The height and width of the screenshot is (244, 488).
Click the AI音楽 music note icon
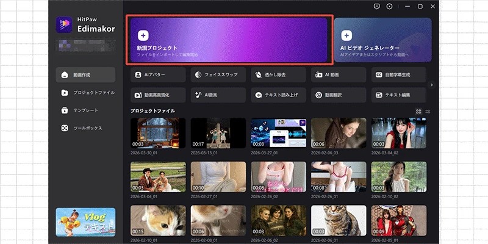(198, 95)
